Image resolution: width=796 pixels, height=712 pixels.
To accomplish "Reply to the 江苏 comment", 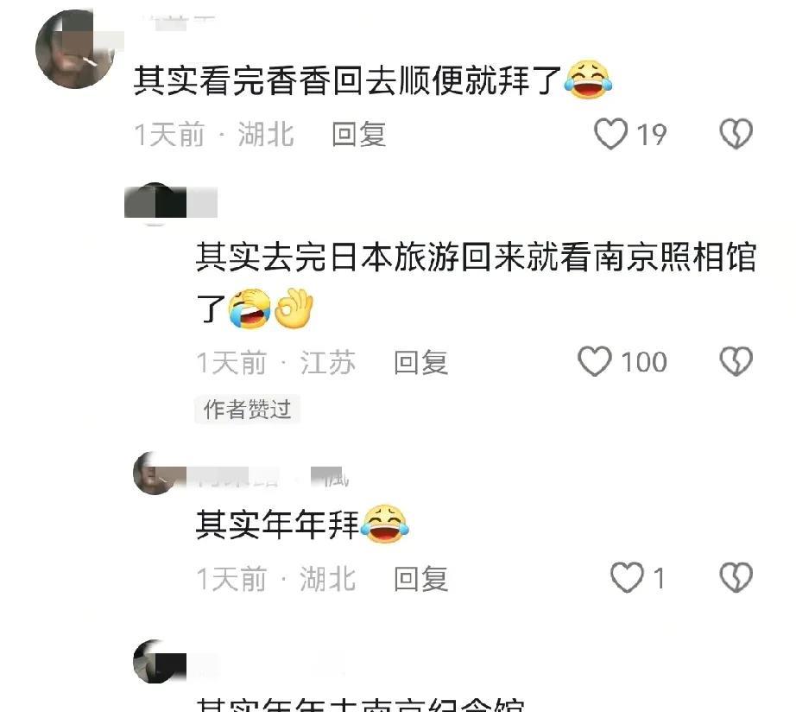I will click(420, 362).
